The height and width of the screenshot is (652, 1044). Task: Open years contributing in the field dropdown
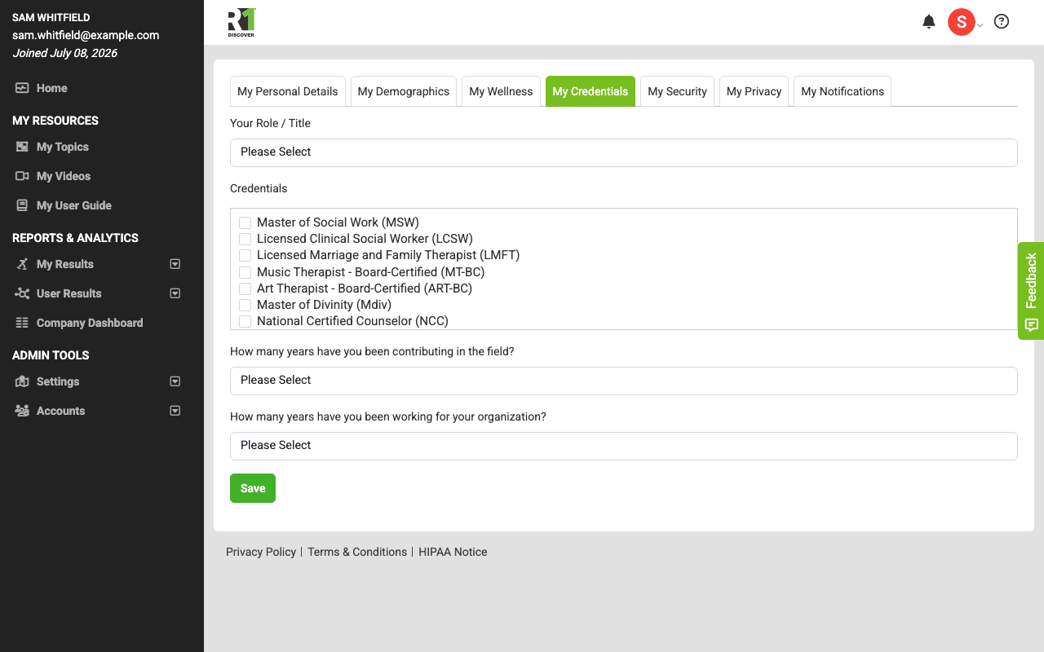(624, 381)
